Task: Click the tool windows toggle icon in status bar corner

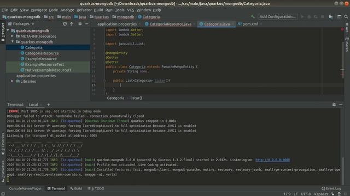Action: [3, 194]
